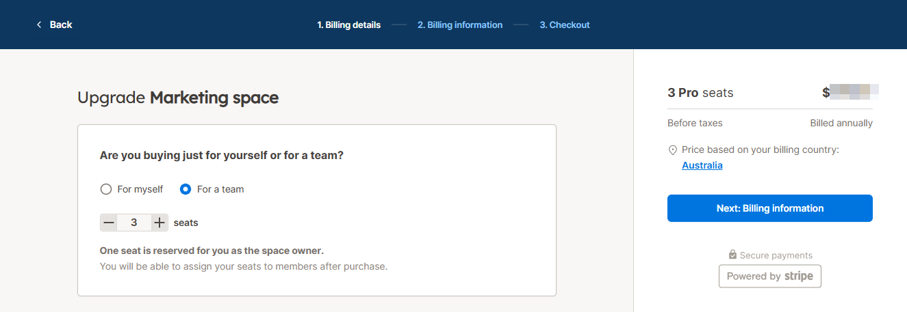Screen dimensions: 907x312
Task: Select the 'For a team' radio option
Action: click(186, 189)
